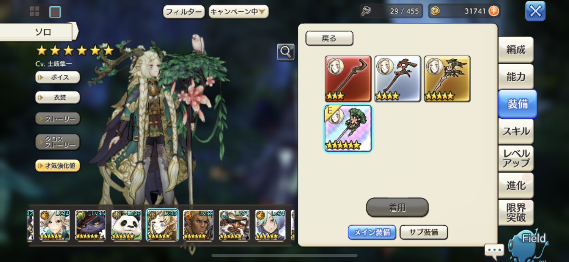Select the four-star branch staff equipment
569x262 pixels.
click(398, 79)
